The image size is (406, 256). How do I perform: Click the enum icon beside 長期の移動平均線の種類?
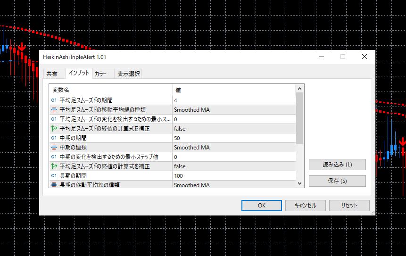click(54, 184)
